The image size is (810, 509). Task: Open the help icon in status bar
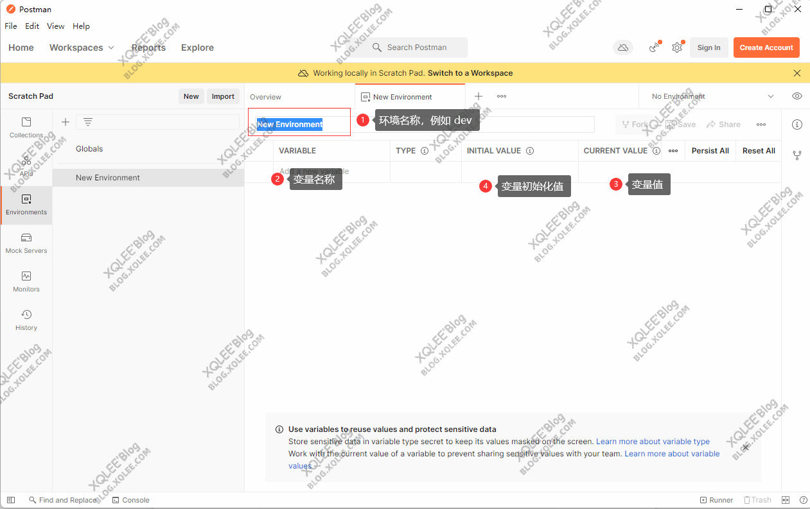coord(803,500)
